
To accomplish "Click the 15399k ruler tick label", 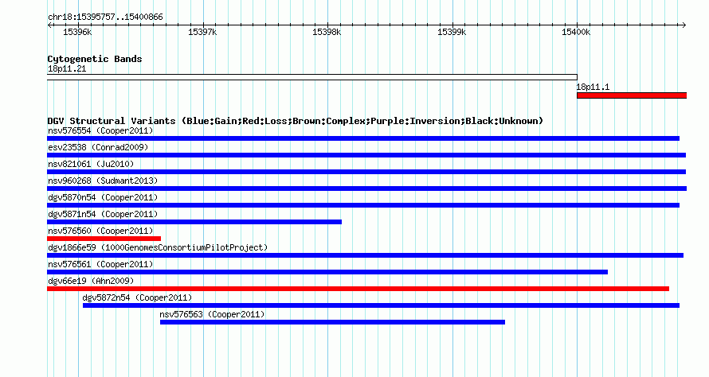I will (452, 32).
